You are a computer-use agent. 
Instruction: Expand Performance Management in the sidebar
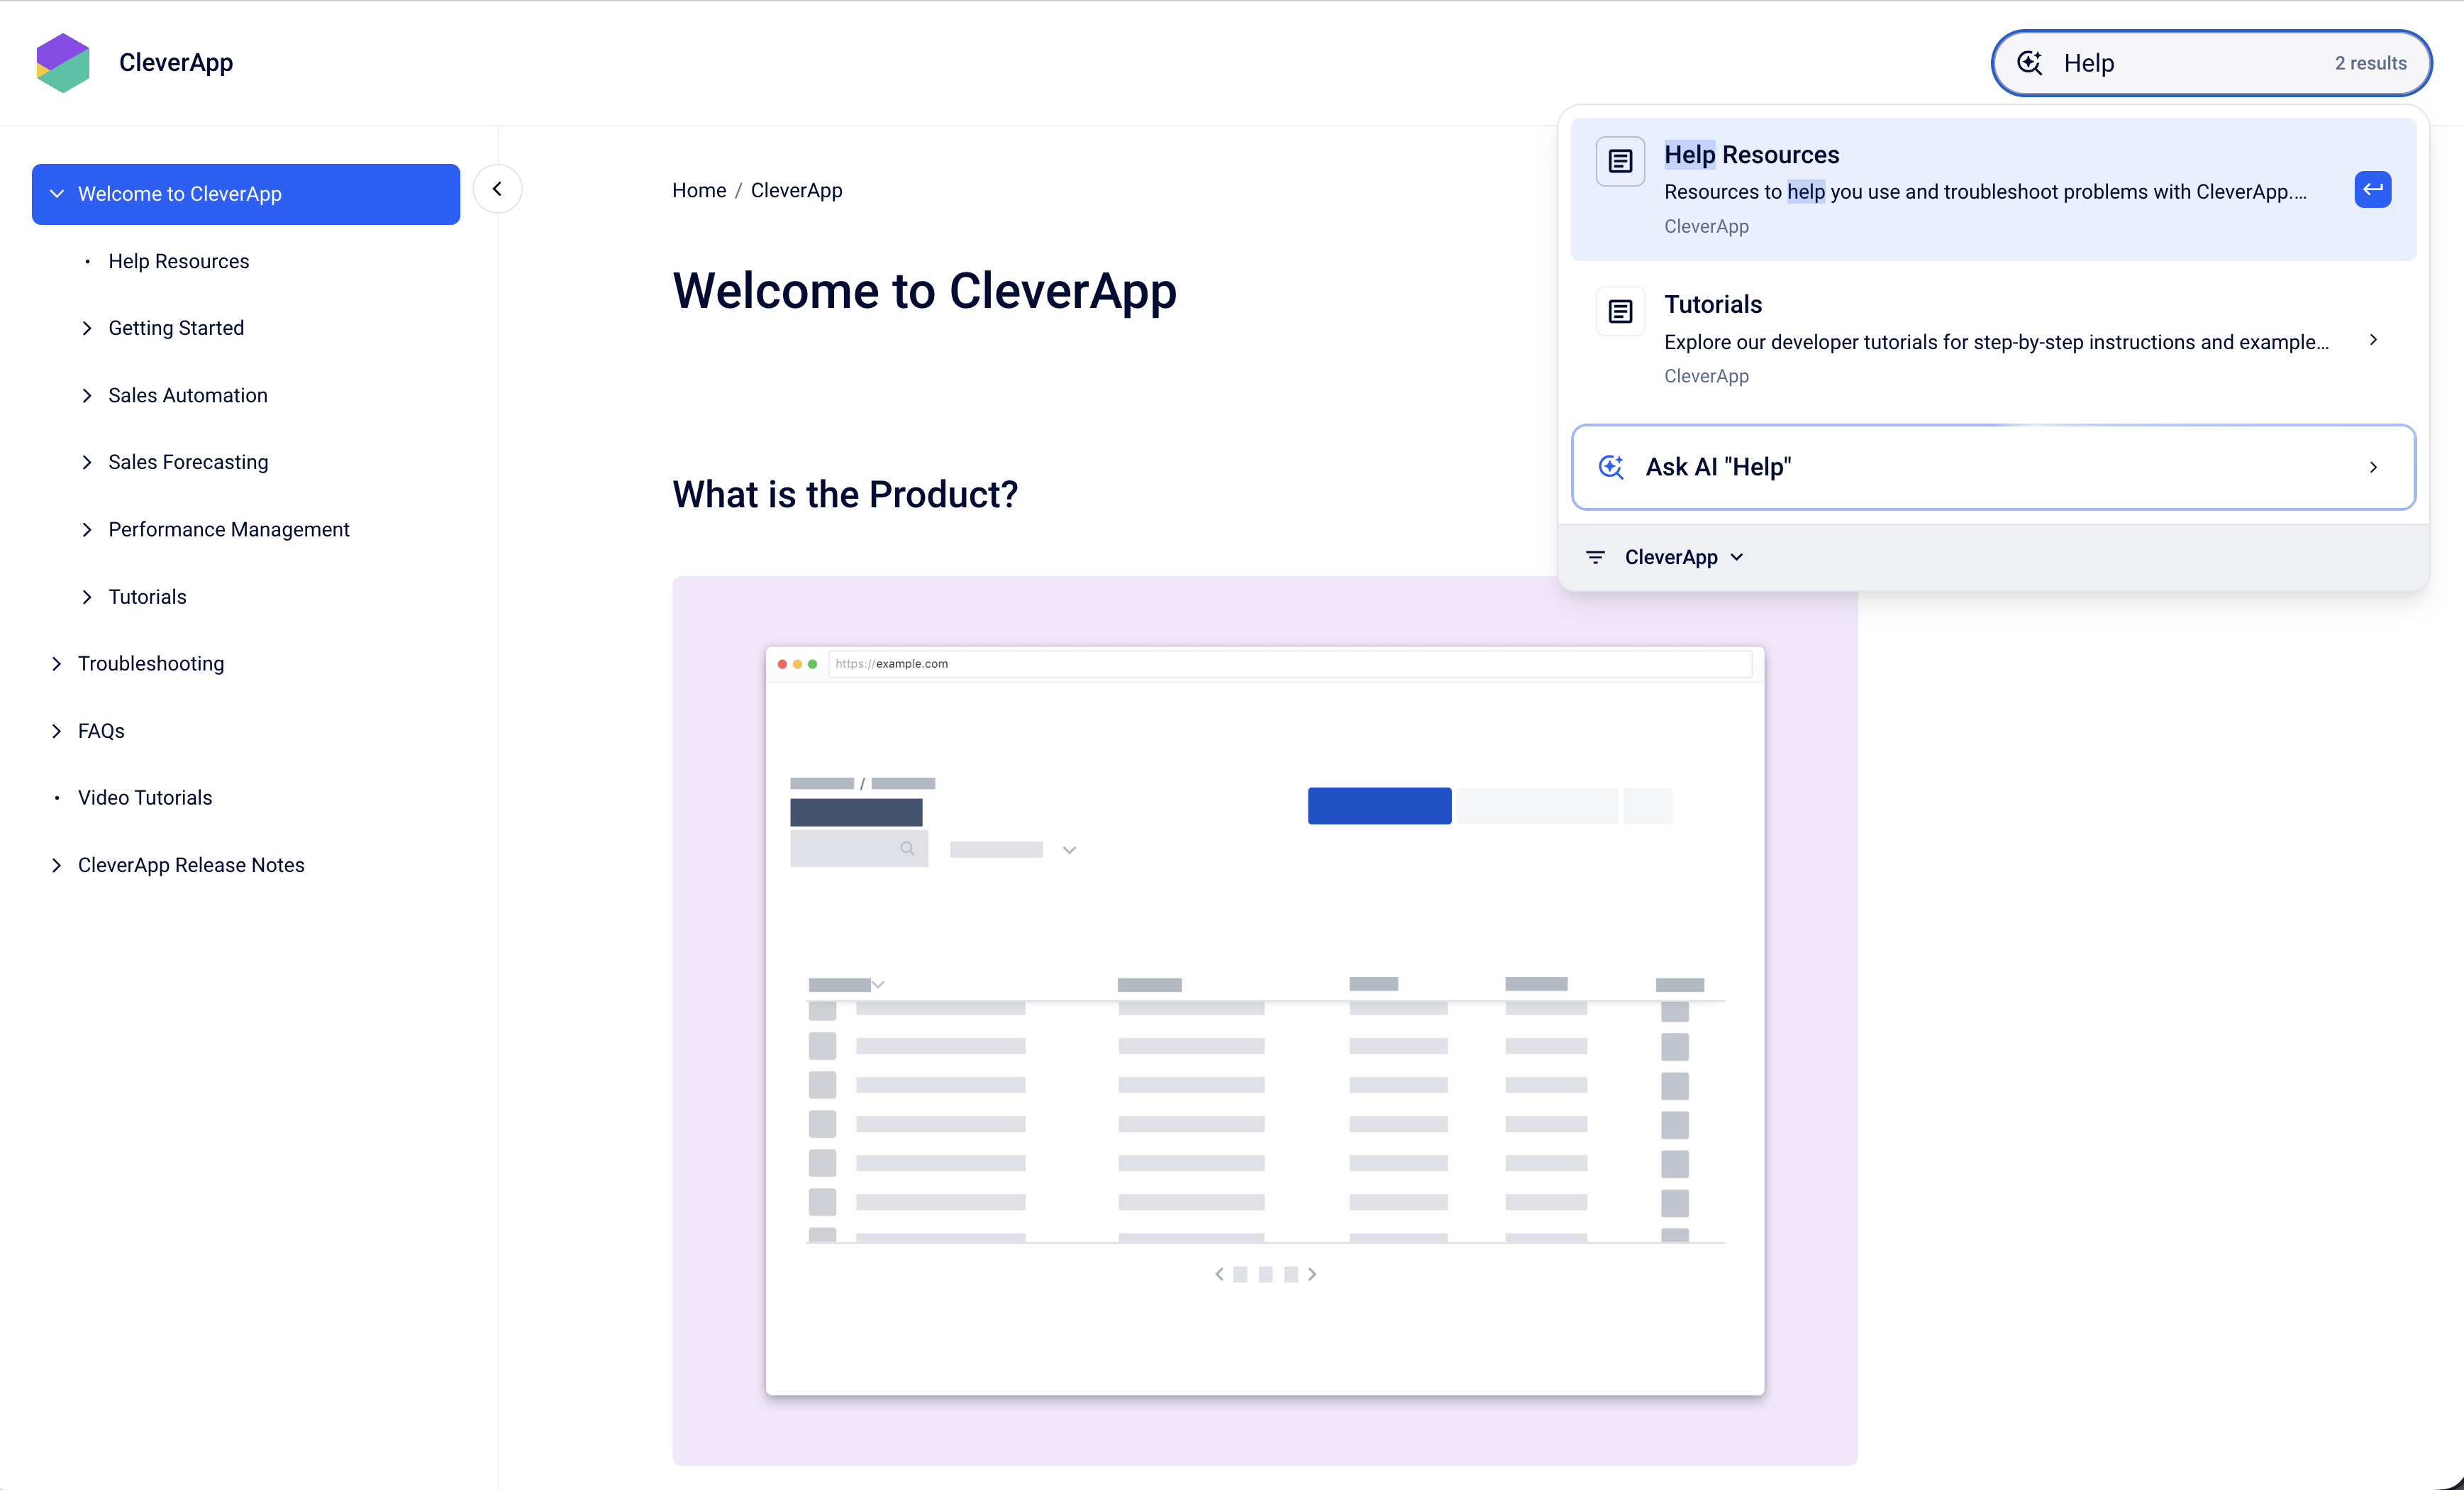coord(87,529)
